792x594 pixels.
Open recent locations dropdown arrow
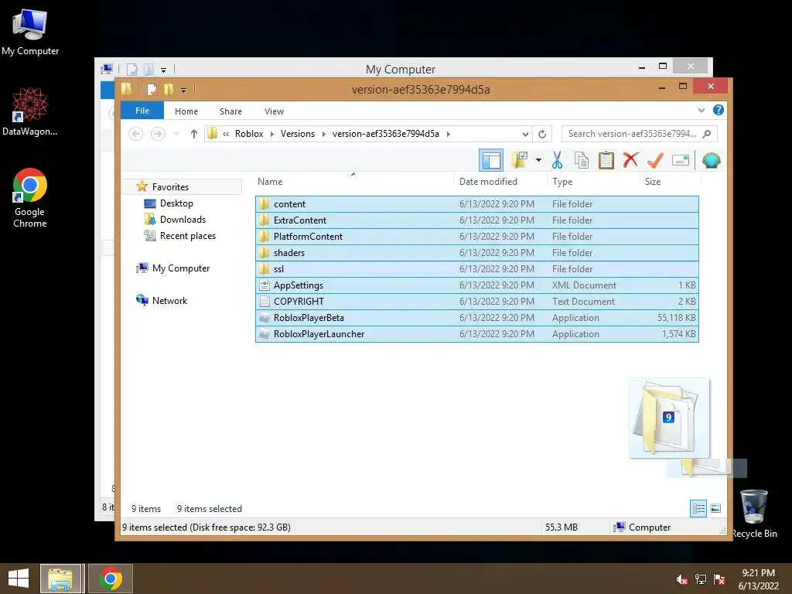tap(176, 134)
